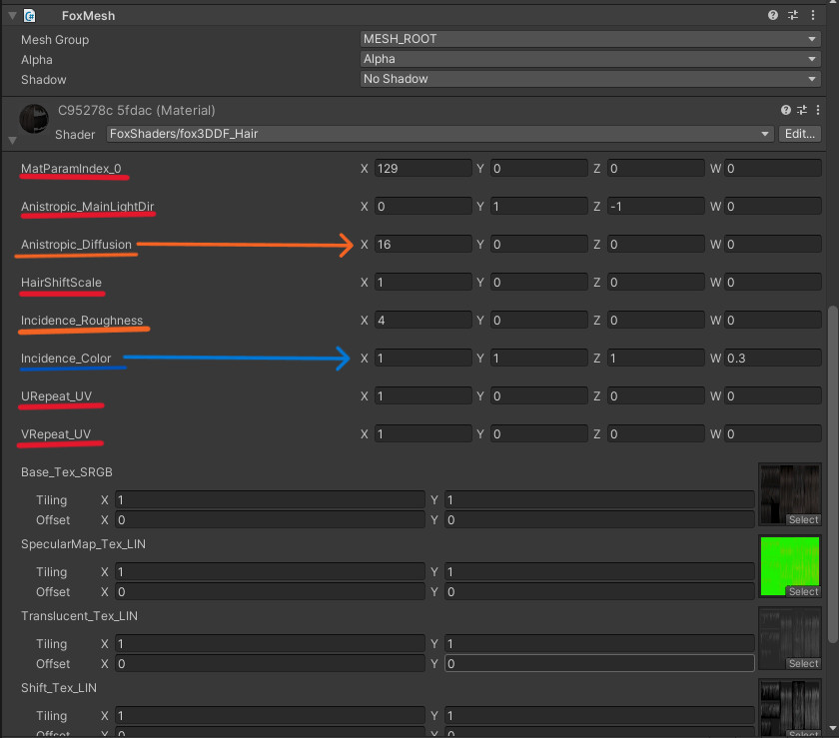The image size is (839, 738).
Task: Edit Anistropic_MainLightDir Y field
Action: point(538,207)
